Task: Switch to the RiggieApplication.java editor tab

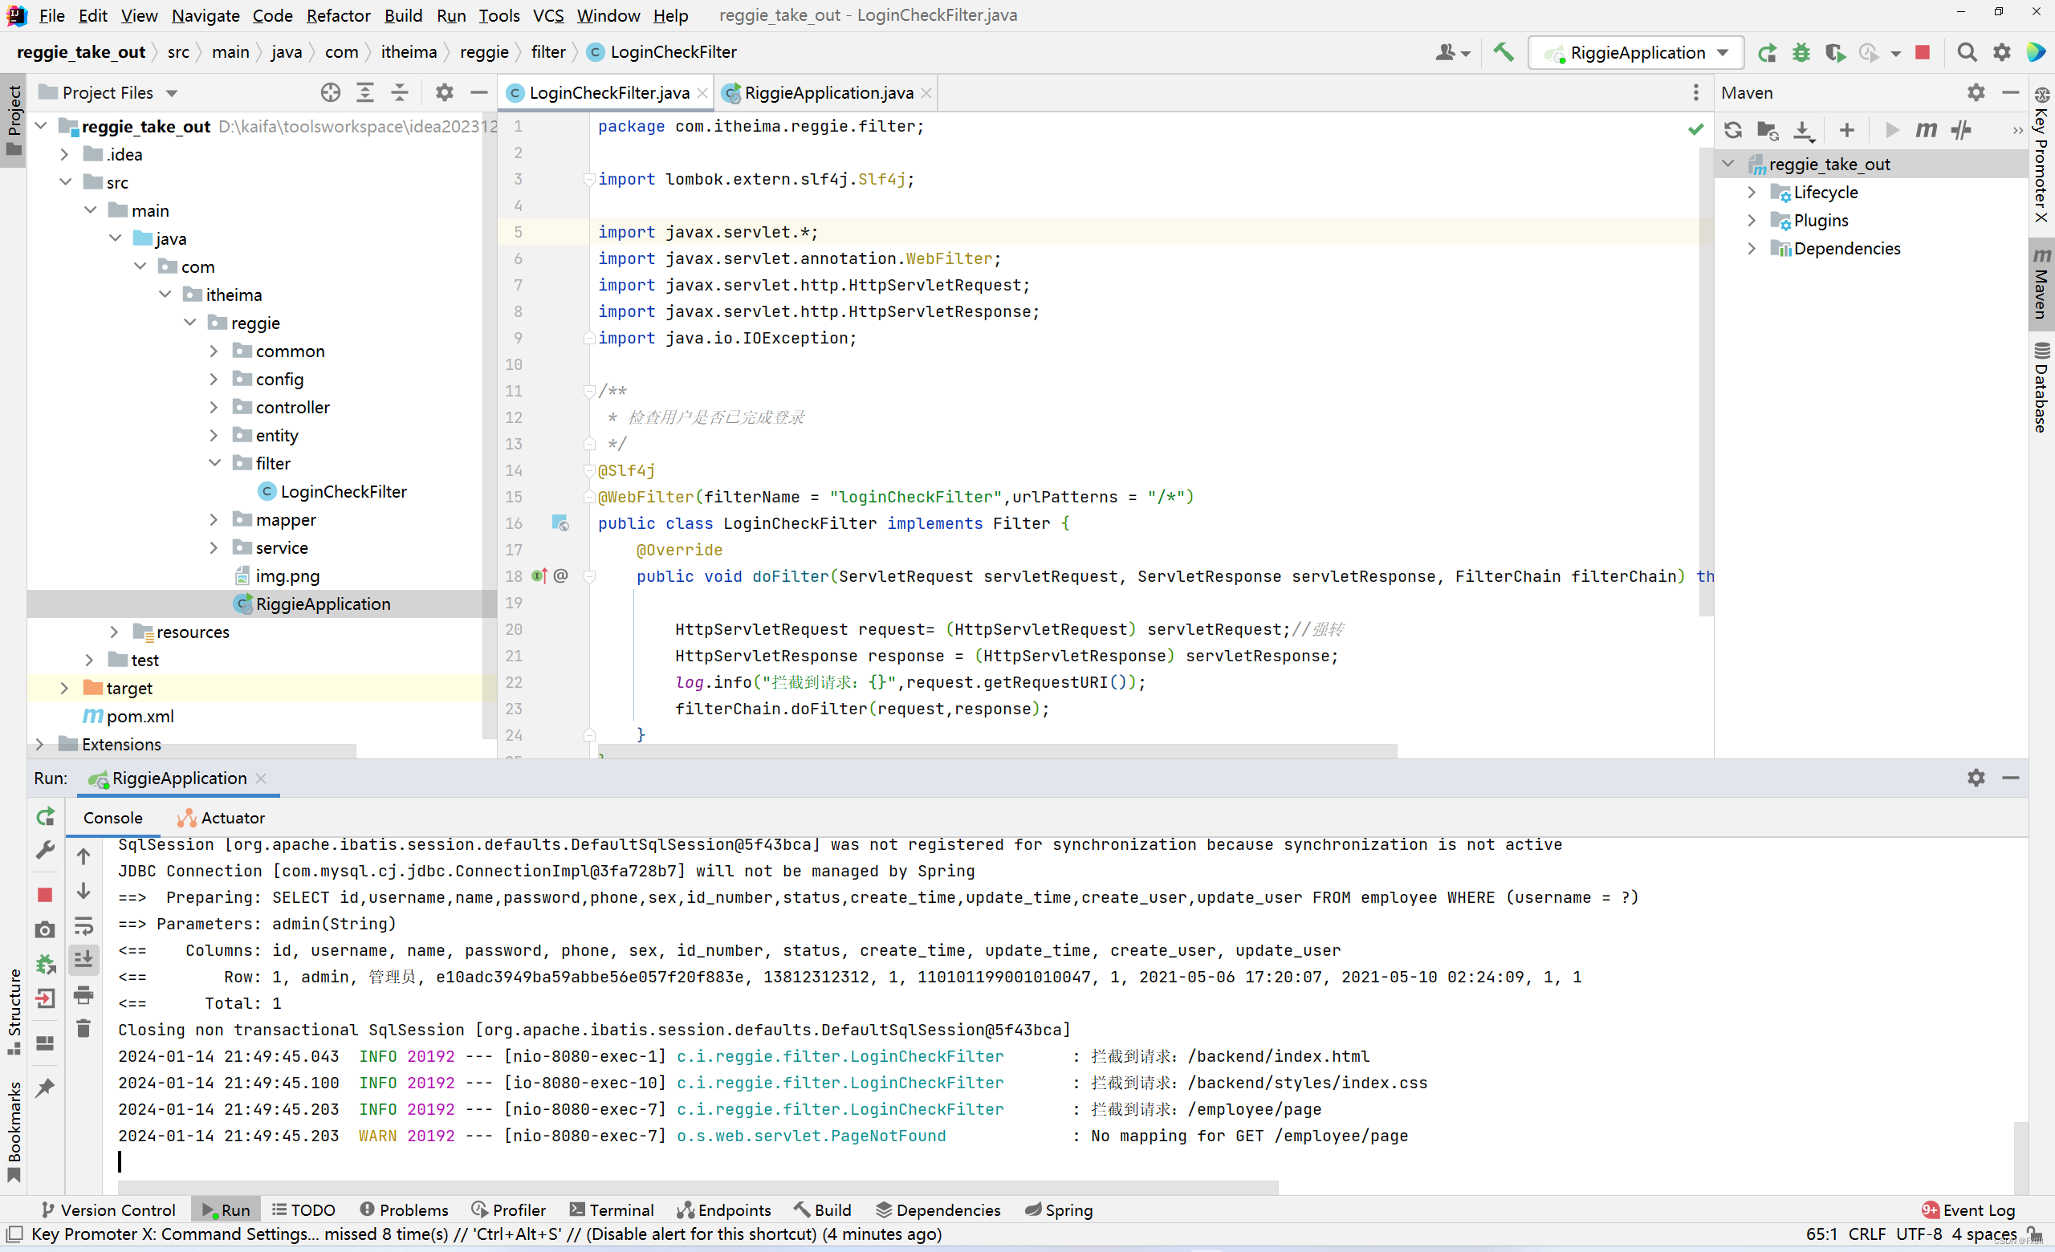Action: [x=828, y=92]
